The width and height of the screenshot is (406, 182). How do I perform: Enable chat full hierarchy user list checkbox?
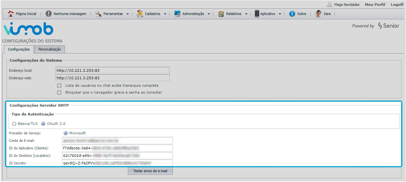[59, 85]
